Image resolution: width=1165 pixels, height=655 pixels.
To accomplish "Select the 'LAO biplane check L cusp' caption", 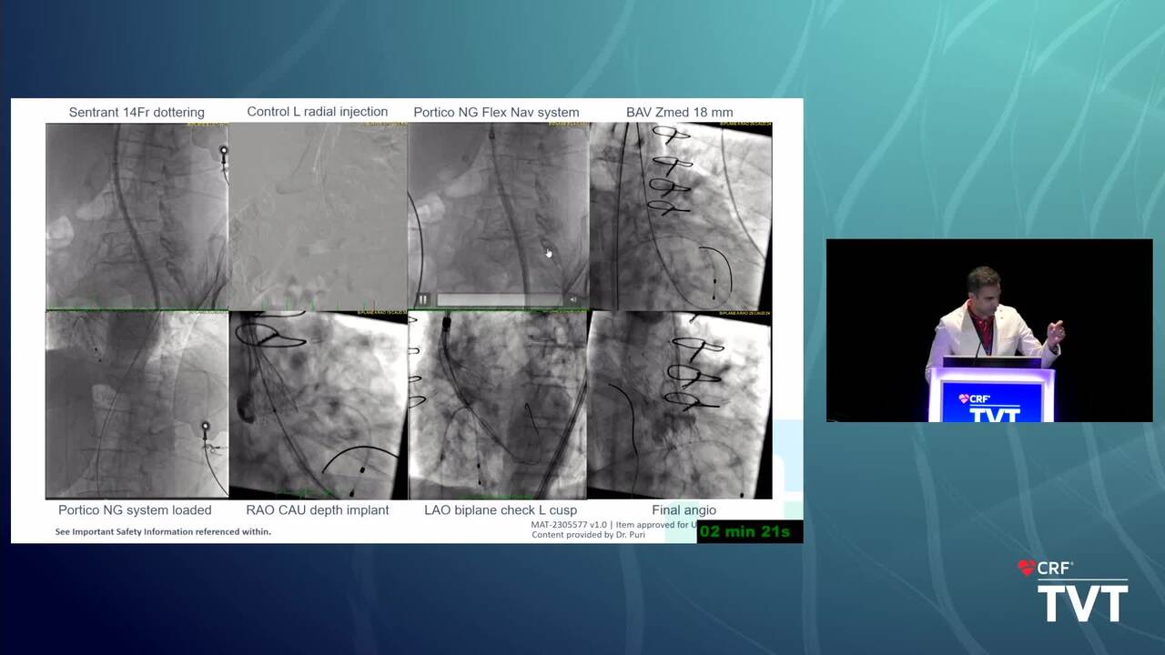I will [501, 509].
